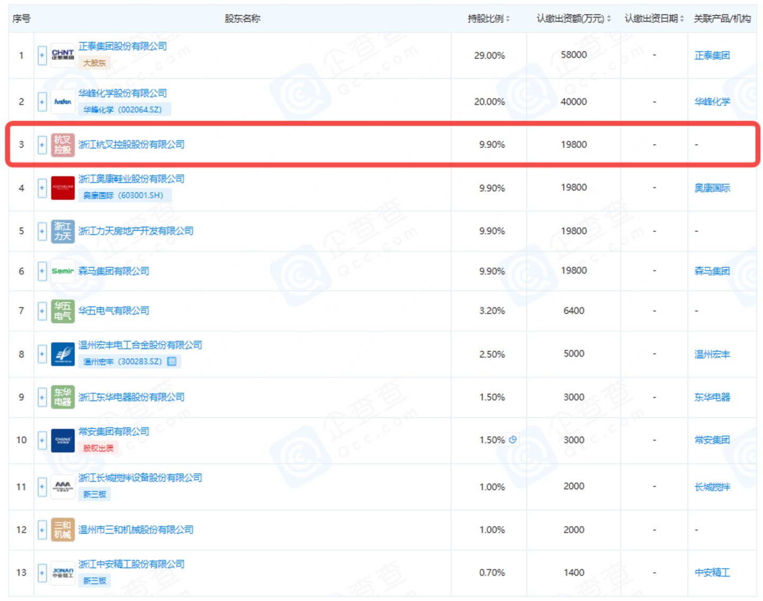Open shareholder 温州宏丰电工合金股份有限公司
The image size is (763, 601).
140,345
